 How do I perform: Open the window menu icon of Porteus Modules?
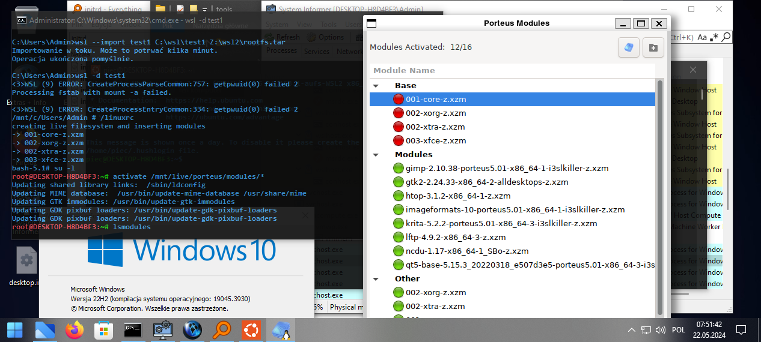point(371,23)
